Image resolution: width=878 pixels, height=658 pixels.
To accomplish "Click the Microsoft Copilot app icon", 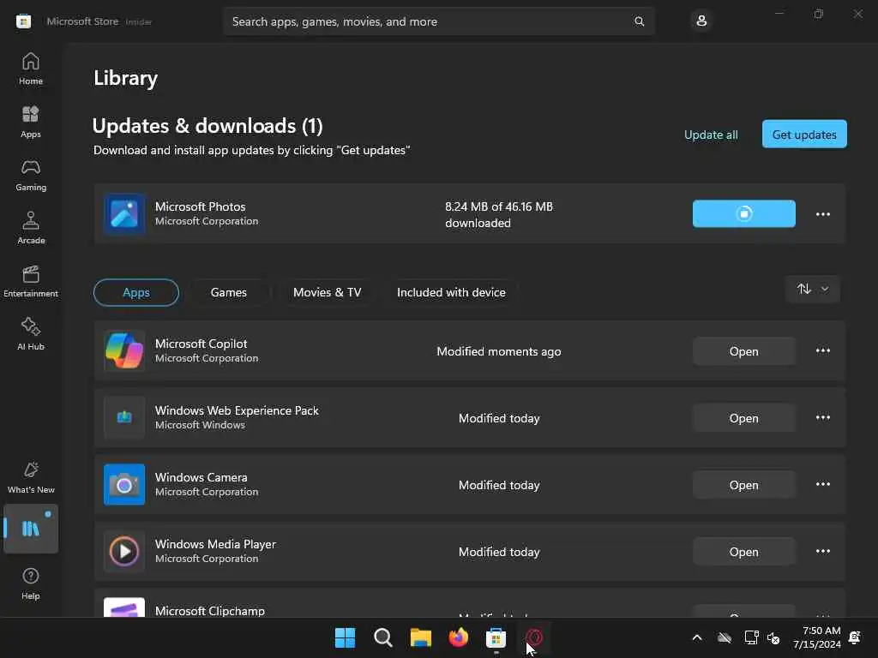I will (x=124, y=350).
